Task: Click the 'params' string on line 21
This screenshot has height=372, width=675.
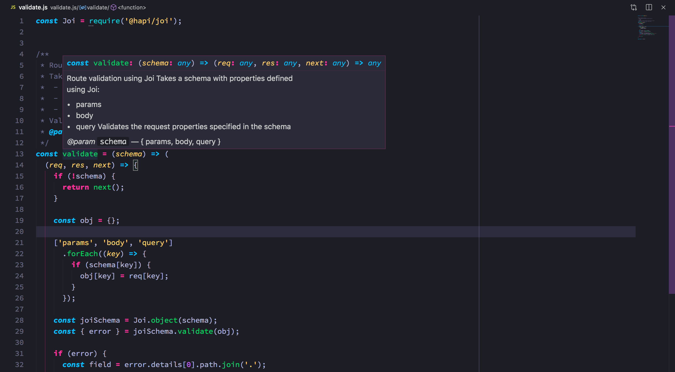Action: [x=76, y=243]
